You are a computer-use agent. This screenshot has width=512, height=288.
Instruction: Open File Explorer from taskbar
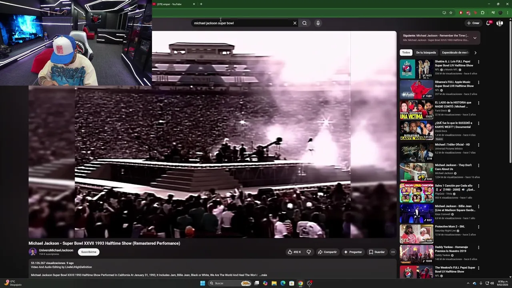274,283
